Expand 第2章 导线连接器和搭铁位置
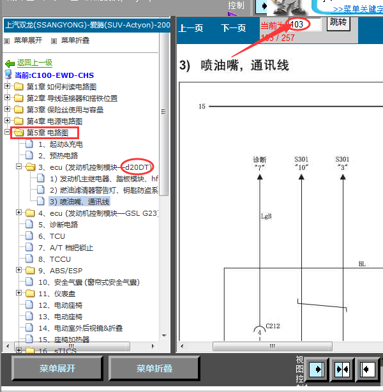383x392 pixels. [x=7, y=98]
